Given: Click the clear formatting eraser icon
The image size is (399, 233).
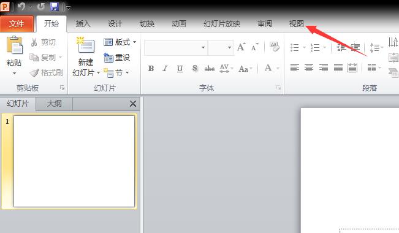Looking at the screenshot, I should click(275, 47).
